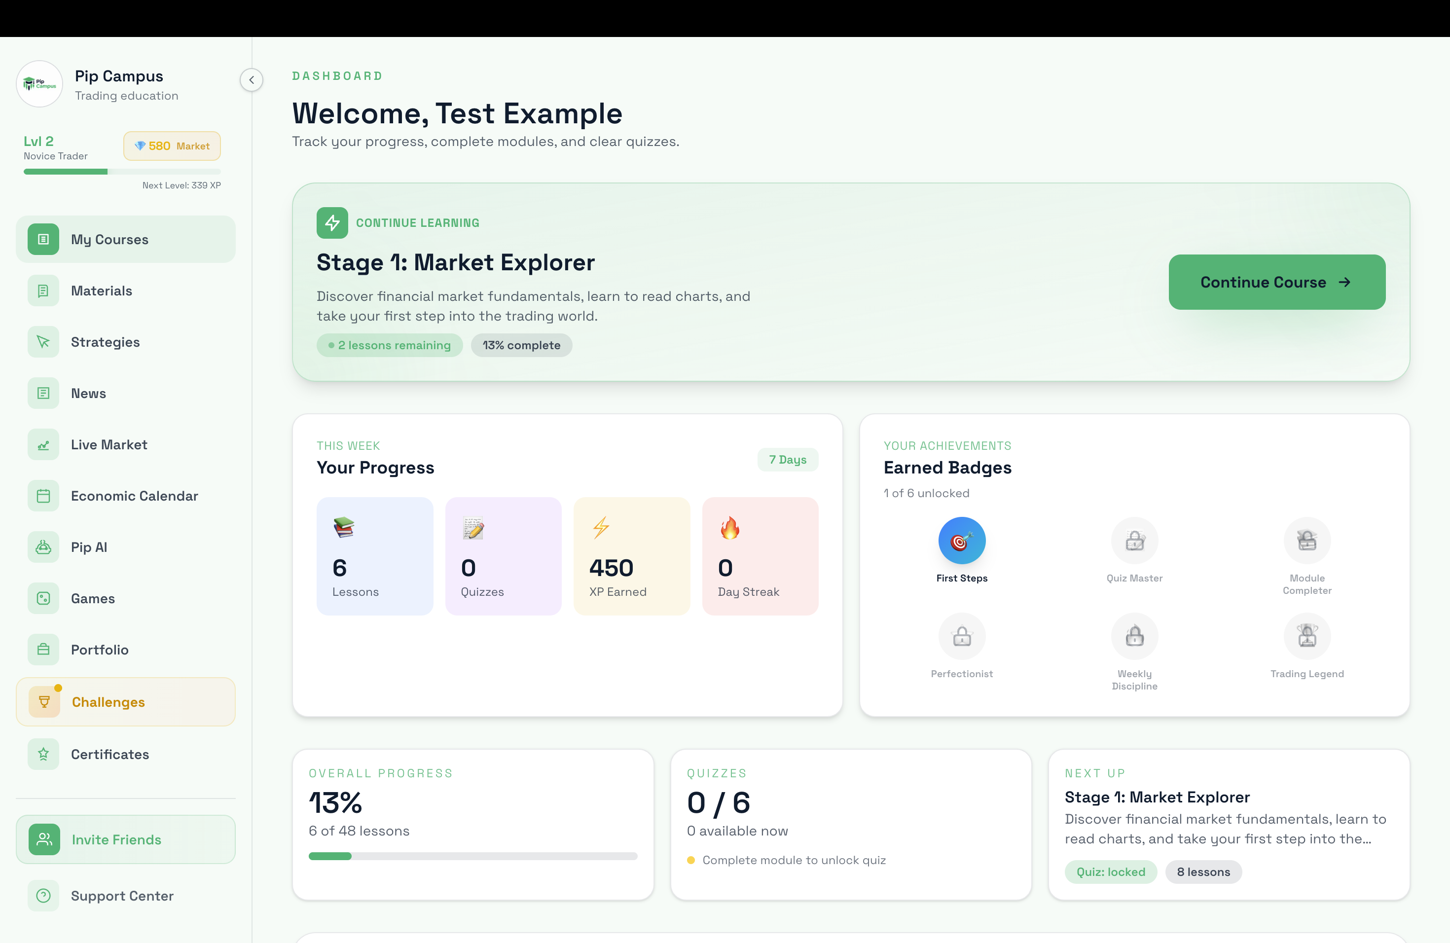Viewport: 1450px width, 943px height.
Task: Click the Portfolio briefcase icon
Action: (43, 650)
